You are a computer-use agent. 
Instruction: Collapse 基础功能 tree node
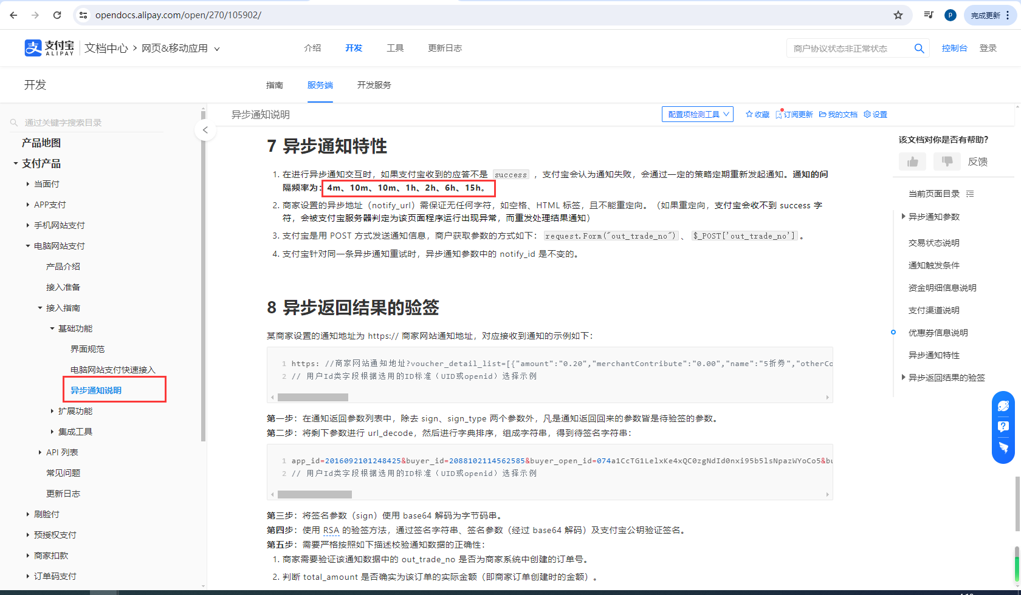click(x=52, y=328)
